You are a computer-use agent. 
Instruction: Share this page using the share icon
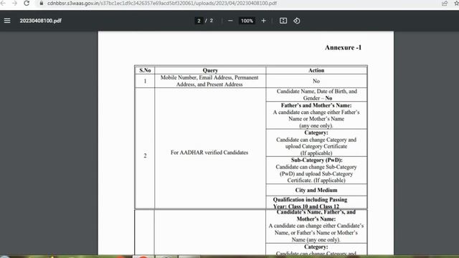point(445,3)
